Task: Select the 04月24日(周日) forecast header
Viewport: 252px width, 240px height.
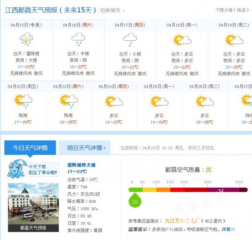Action: pos(114,87)
